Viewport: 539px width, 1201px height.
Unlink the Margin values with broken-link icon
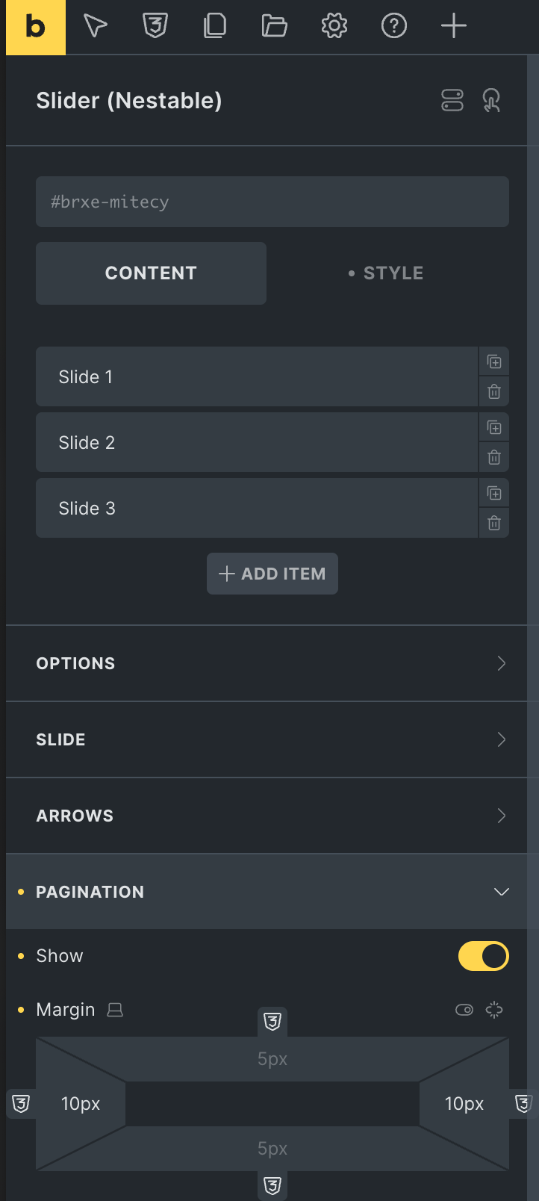click(x=493, y=1009)
